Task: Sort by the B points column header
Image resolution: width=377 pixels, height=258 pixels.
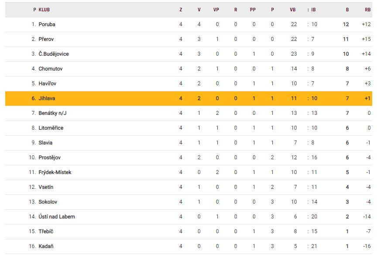Action: [347, 10]
